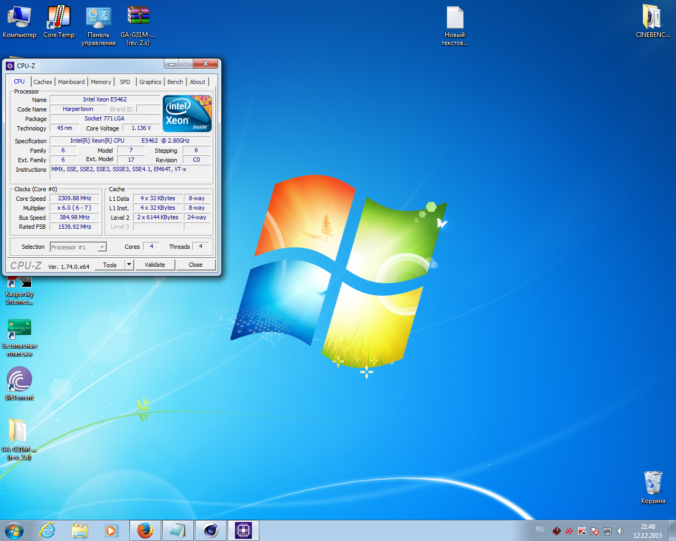Click the RU language indicator
The height and width of the screenshot is (541, 676).
(540, 529)
